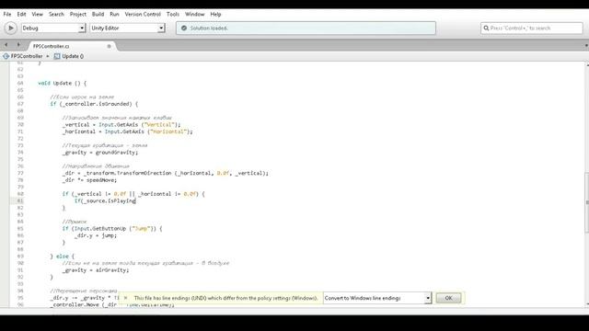Click scrollbar up arrow in code editor
589x331 pixels.
point(587,65)
